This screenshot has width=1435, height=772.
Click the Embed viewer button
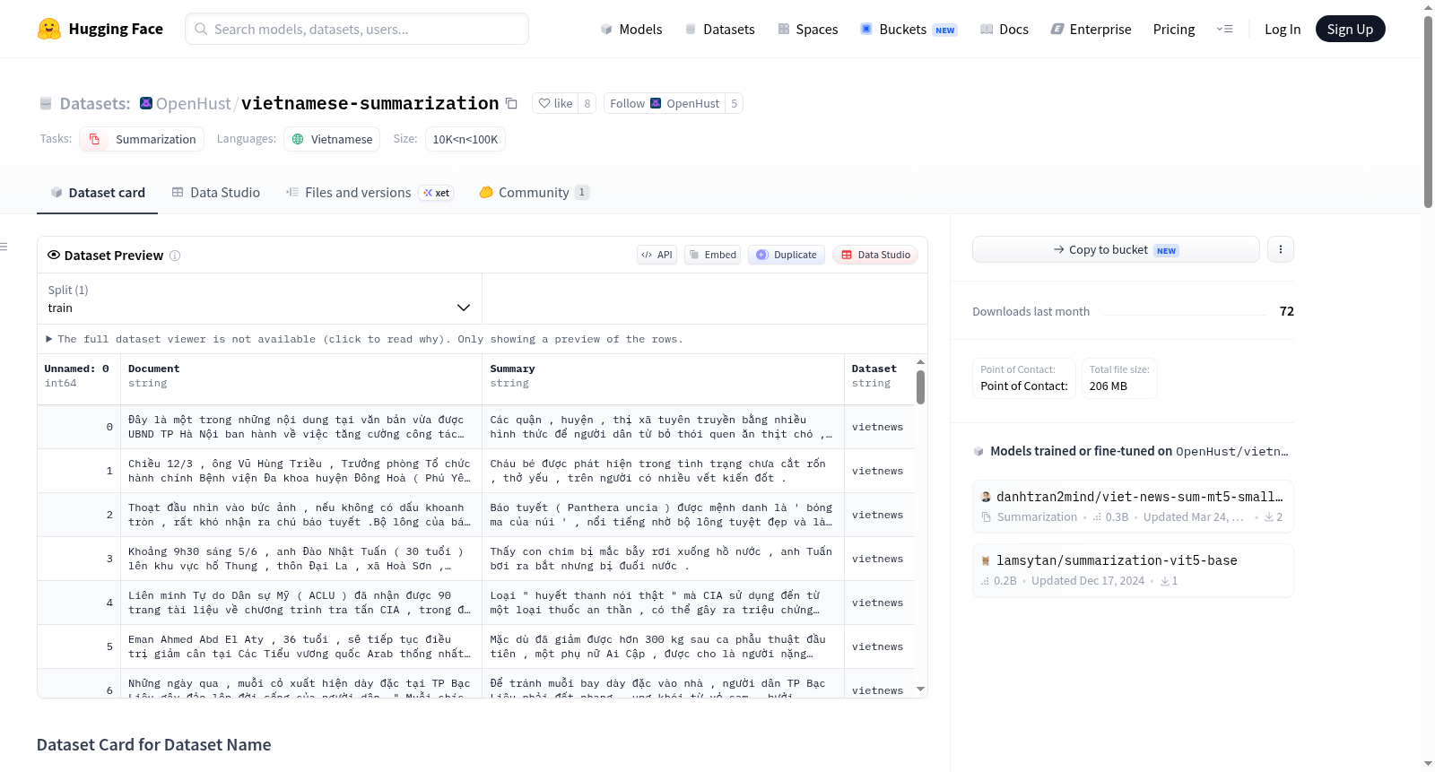click(713, 255)
